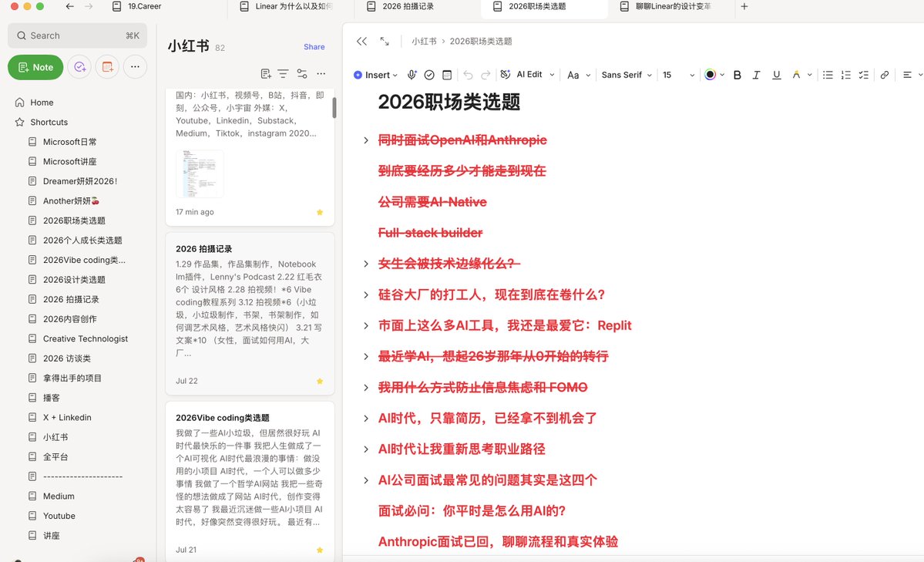
Task: Expand the note to full screen
Action: [x=385, y=42]
